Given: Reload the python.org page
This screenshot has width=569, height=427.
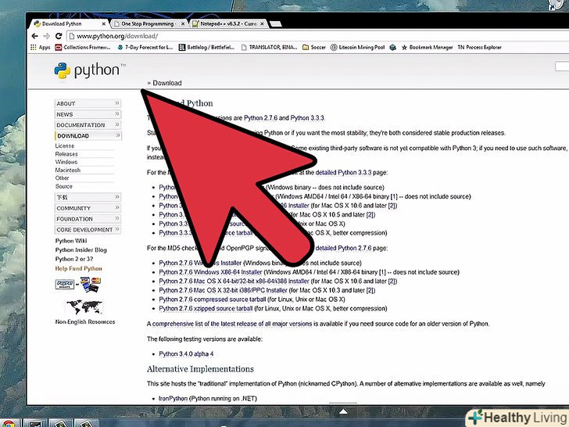Looking at the screenshot, I should [59, 36].
